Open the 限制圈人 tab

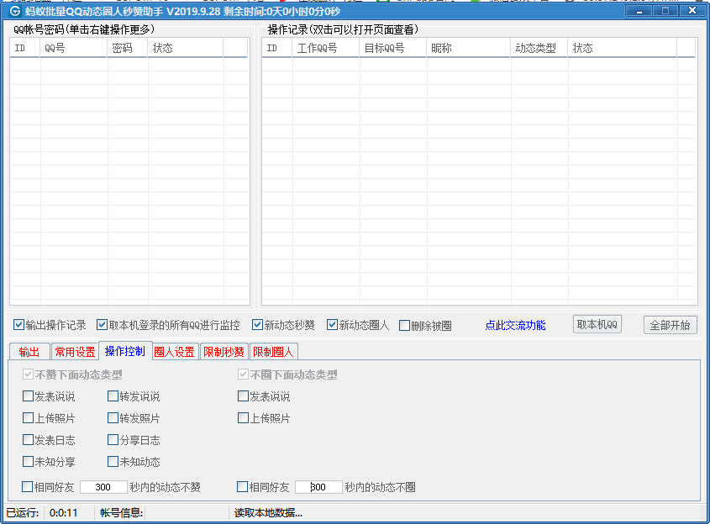273,352
